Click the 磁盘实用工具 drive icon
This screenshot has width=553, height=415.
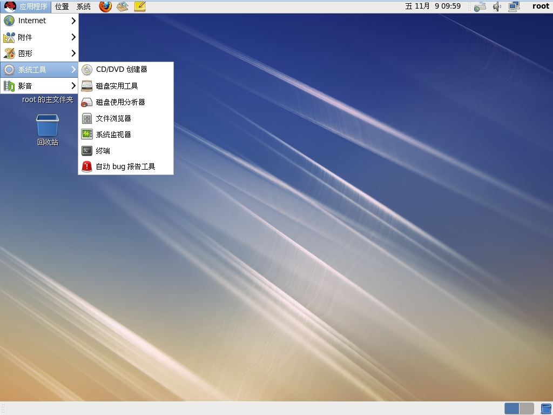87,86
